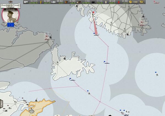Screen dimensions: 165x116
Task: Select the infantry unit on the central island
Action: pos(58,62)
